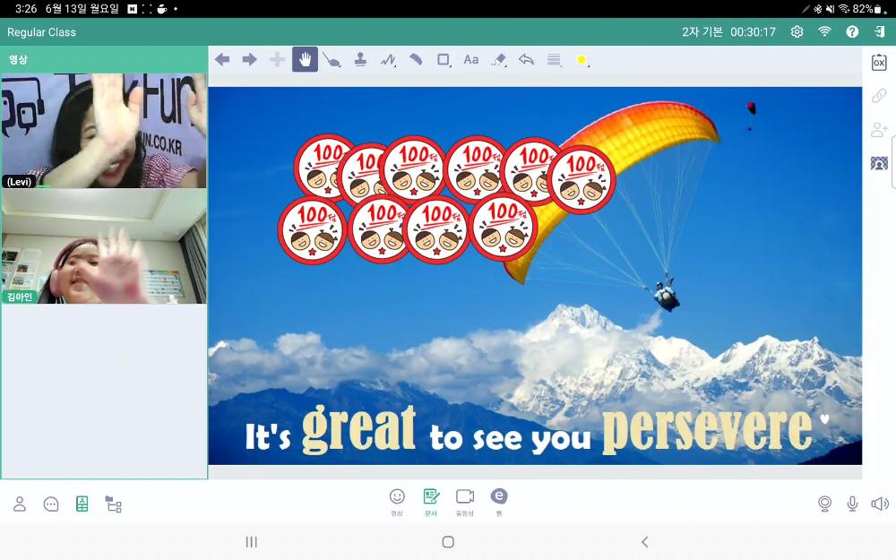Screen dimensions: 896x560
Task: Choose the stamp tool in toolbar
Action: tap(360, 60)
